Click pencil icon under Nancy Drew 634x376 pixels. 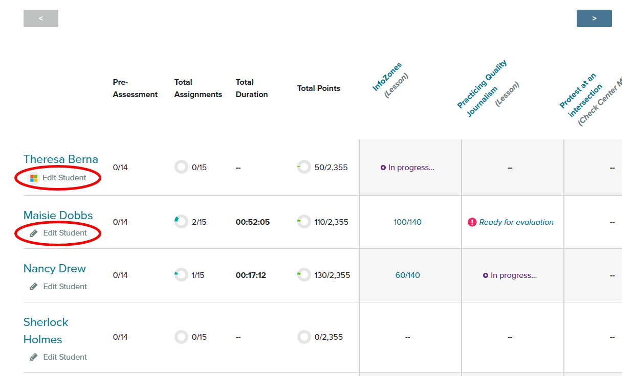tap(34, 287)
